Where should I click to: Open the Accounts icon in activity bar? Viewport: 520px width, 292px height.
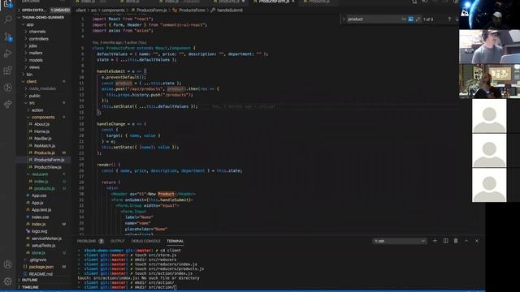pos(7,264)
